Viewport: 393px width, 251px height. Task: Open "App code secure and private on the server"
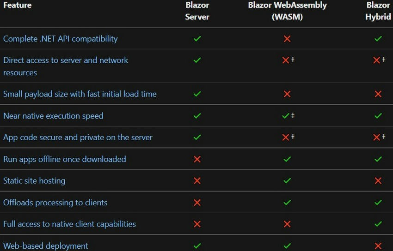click(78, 137)
